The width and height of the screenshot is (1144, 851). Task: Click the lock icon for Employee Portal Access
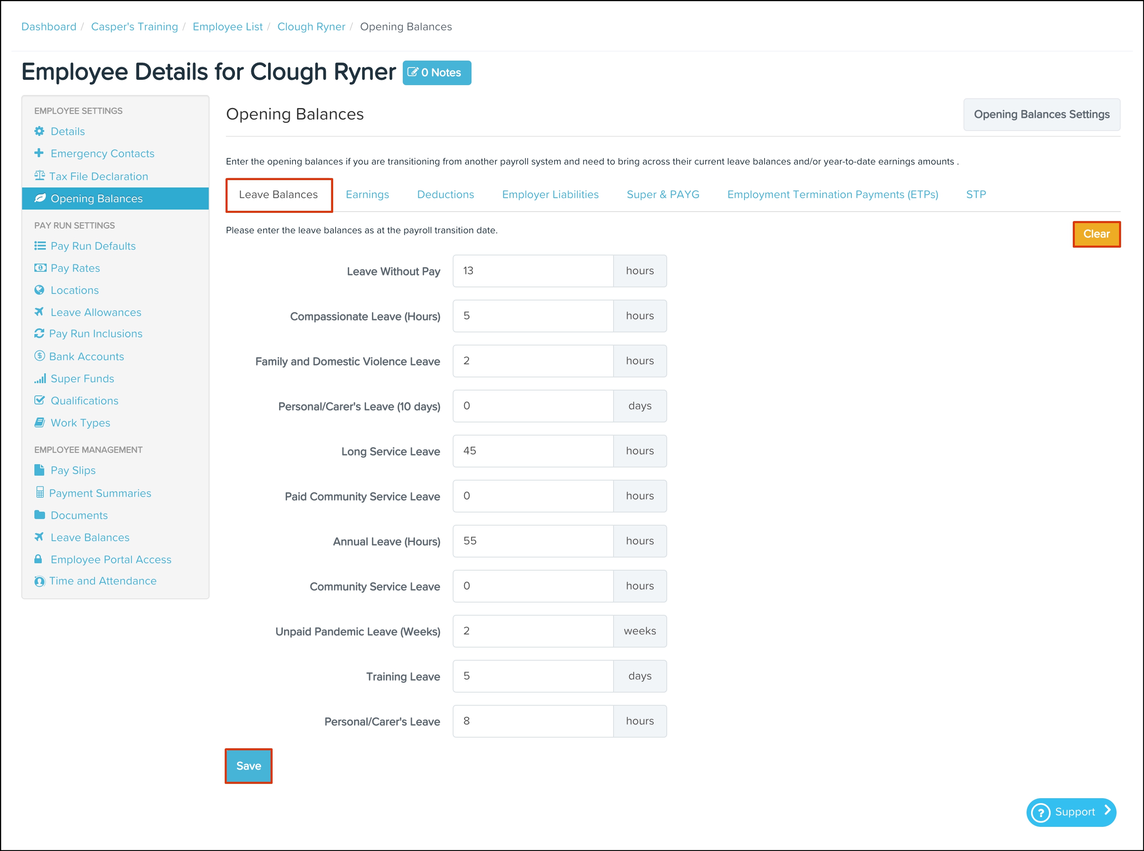(38, 559)
